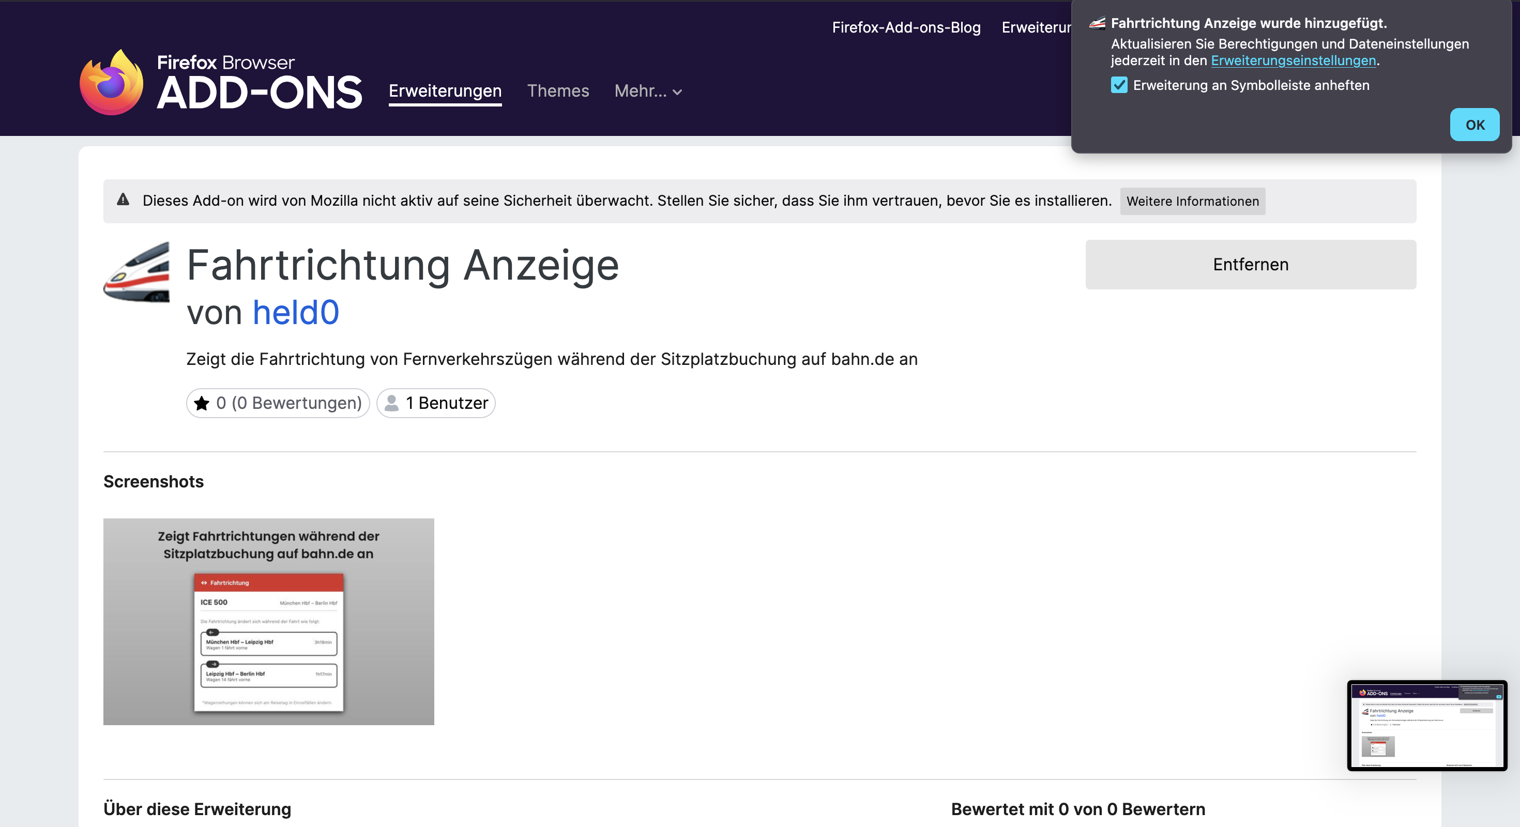Open author held0 profile link
The height and width of the screenshot is (827, 1520).
tap(296, 313)
